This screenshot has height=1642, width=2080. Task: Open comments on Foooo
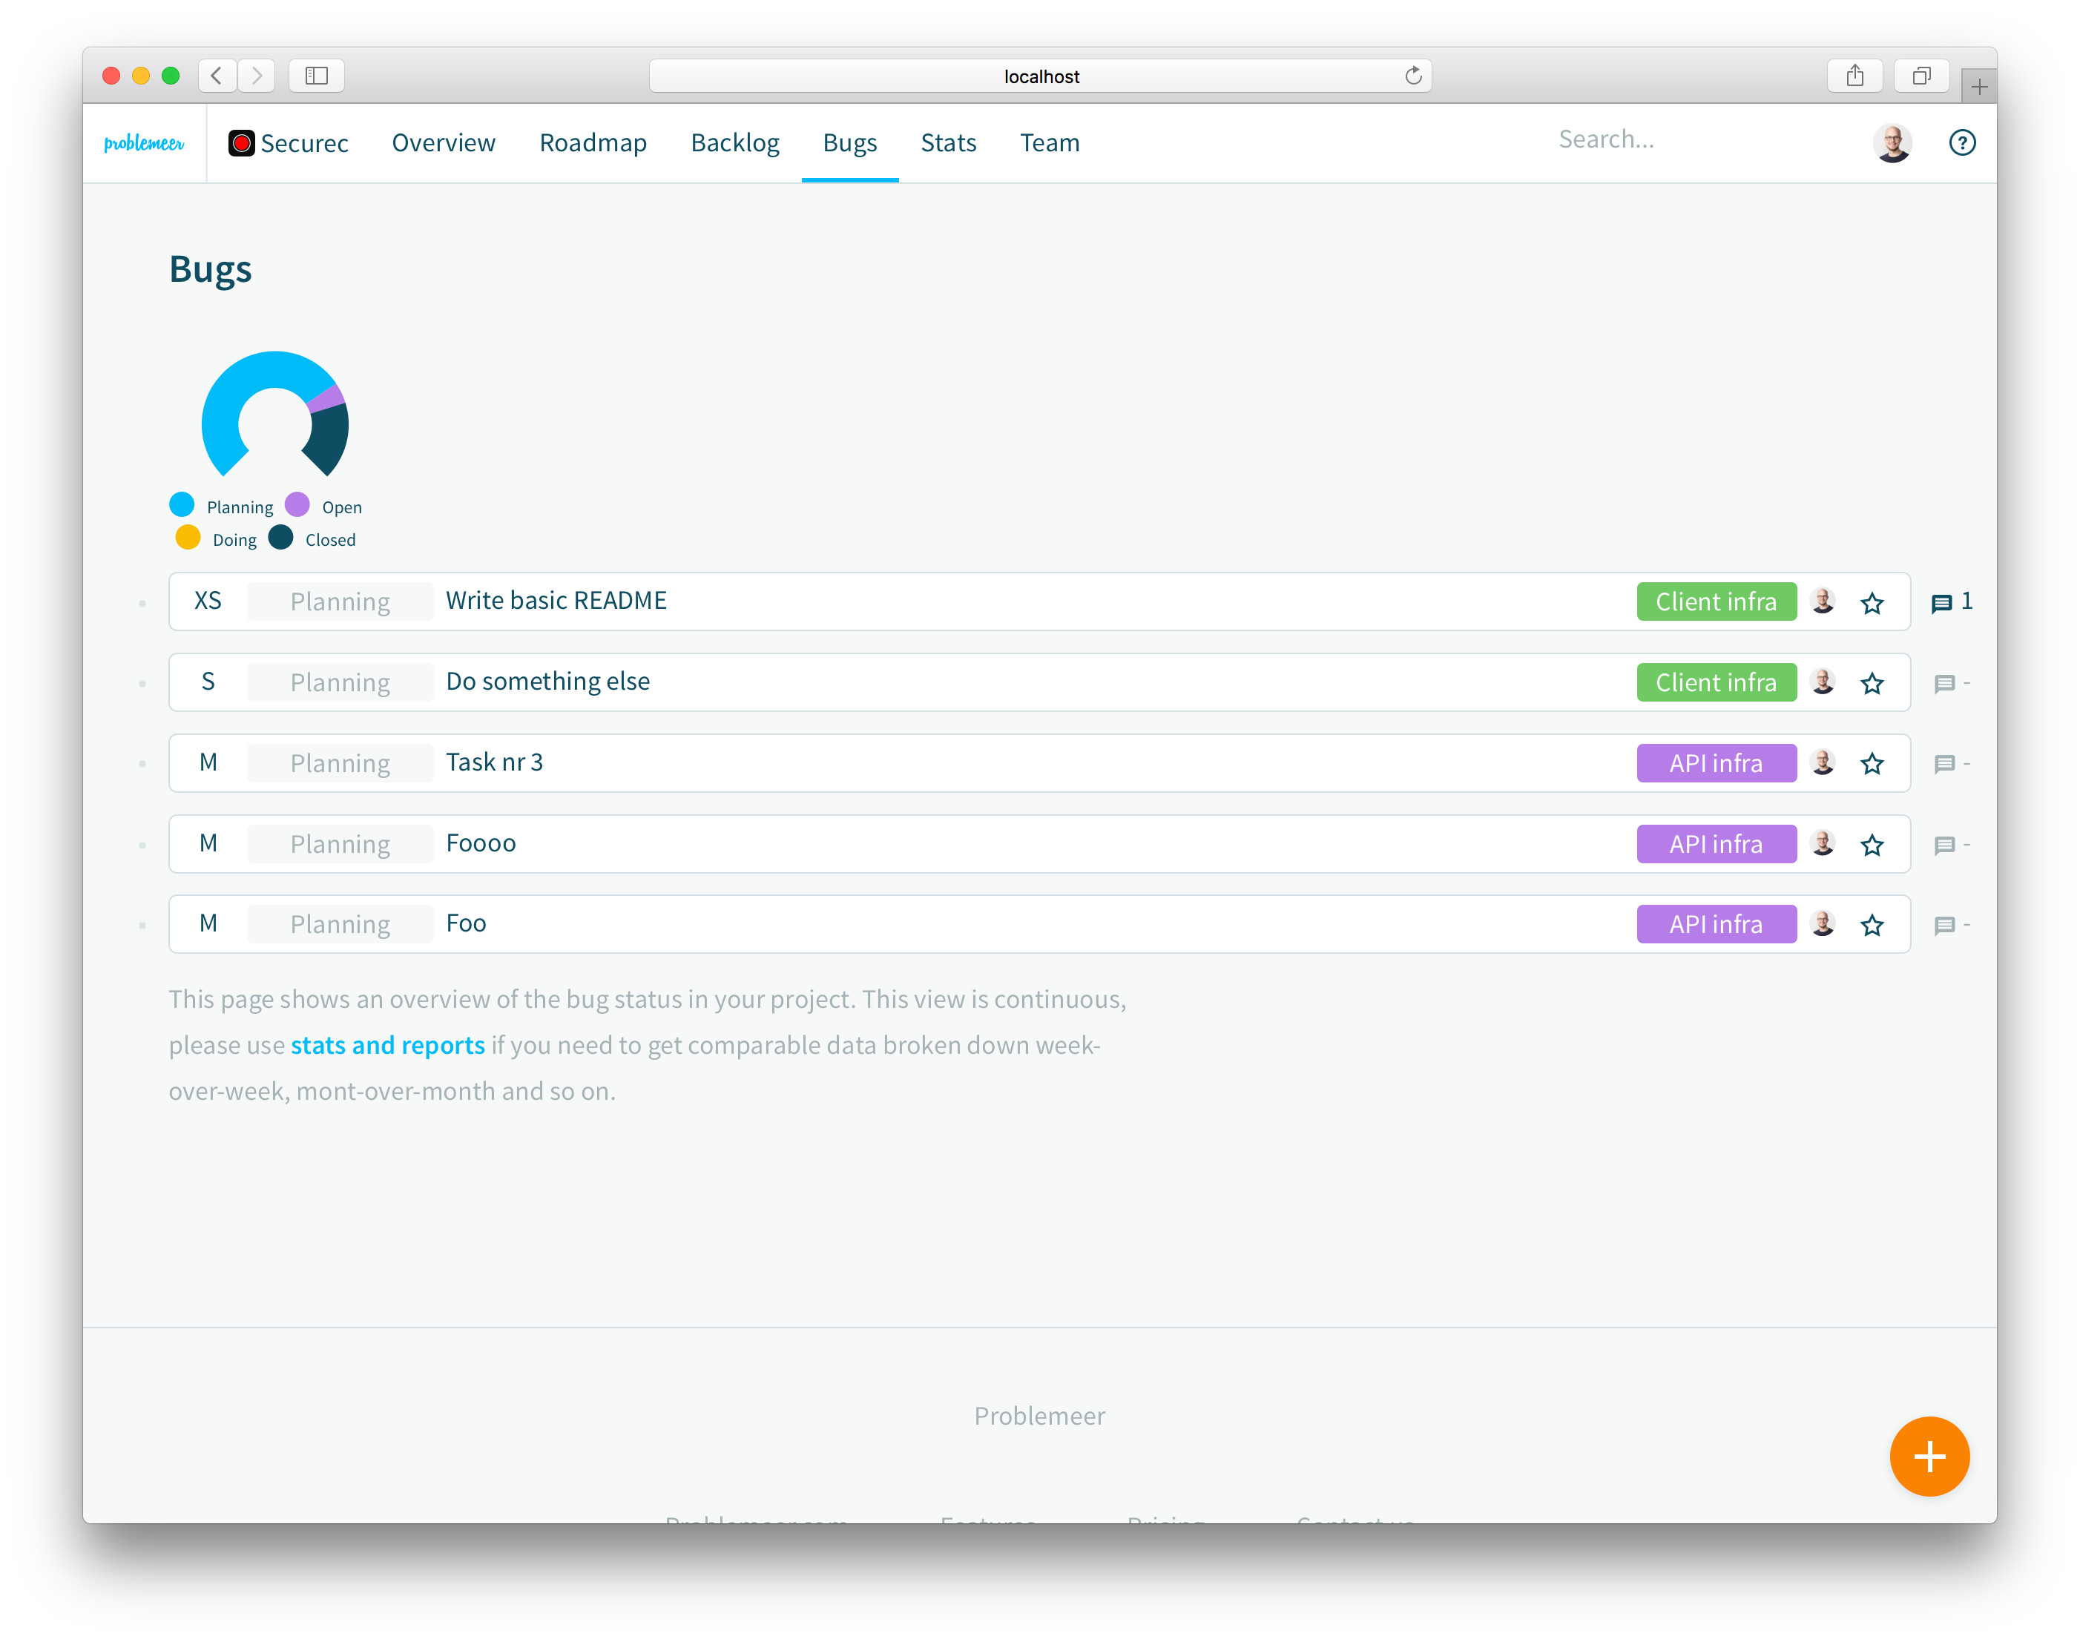[1951, 845]
